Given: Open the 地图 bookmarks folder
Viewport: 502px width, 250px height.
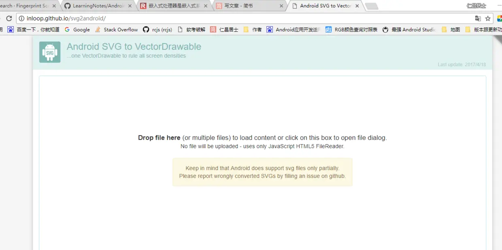Looking at the screenshot, I should click(x=451, y=29).
